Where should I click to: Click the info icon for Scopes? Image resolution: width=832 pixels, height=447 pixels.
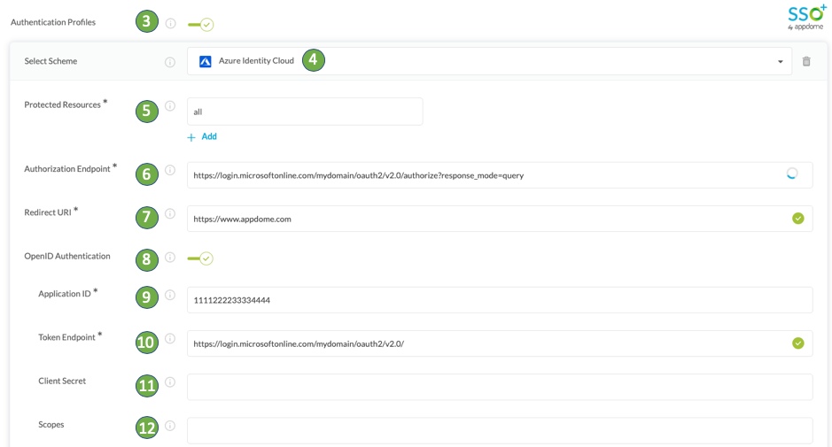[x=170, y=426]
